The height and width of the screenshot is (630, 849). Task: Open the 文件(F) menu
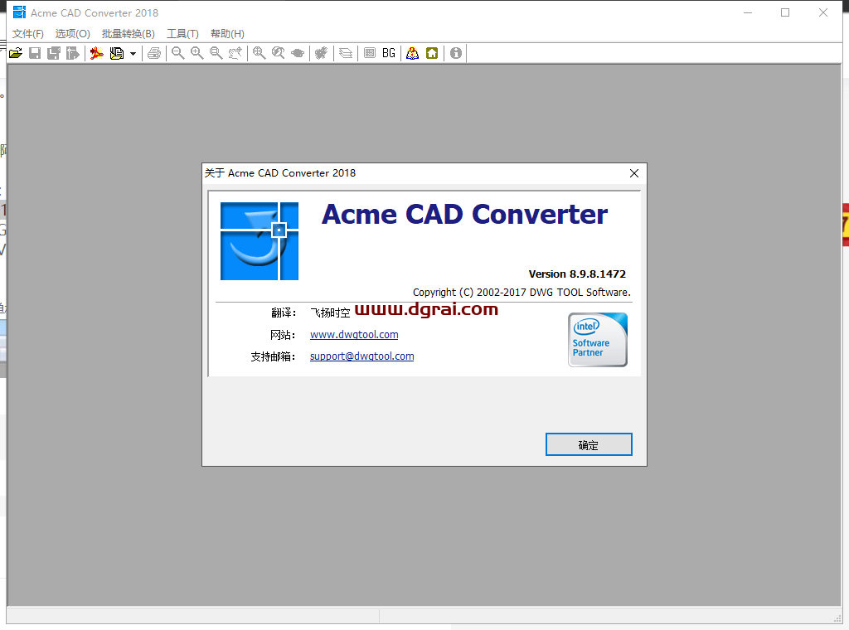point(28,33)
